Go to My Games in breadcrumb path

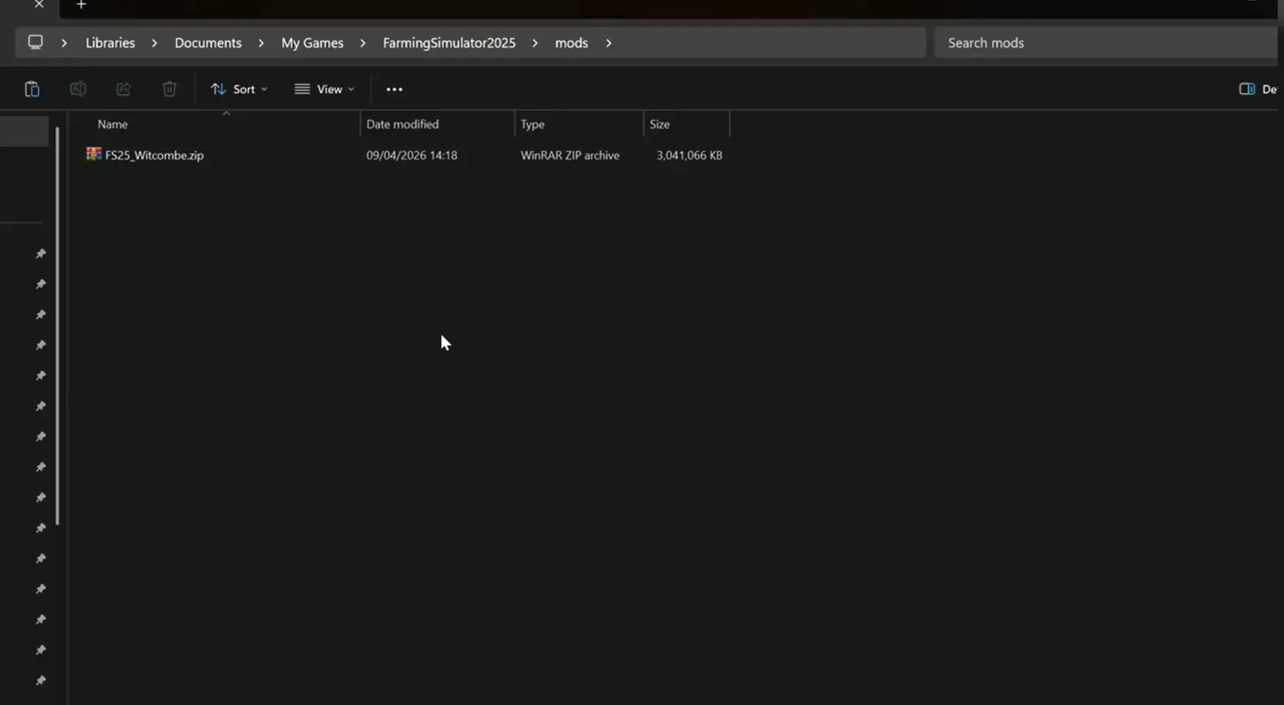(312, 43)
